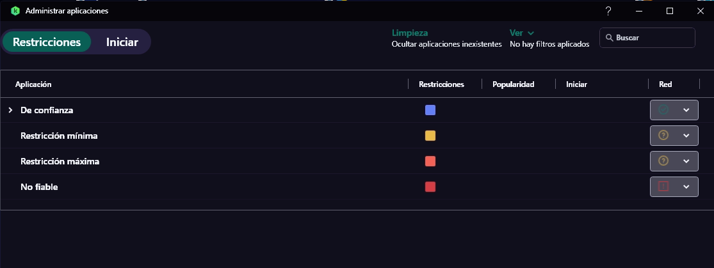
Task: Open the network dropdown for Restricción máxima
Action: [686, 161]
